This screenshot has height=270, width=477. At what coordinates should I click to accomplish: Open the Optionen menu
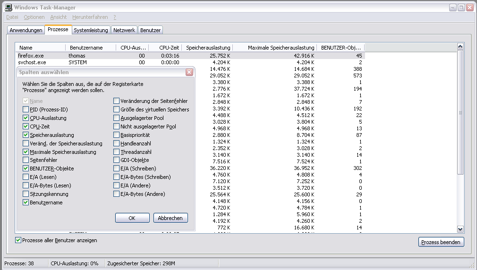(34, 17)
